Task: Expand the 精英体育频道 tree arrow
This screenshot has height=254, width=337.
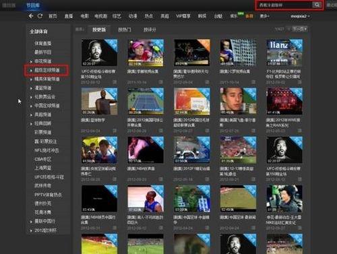Action: (31, 80)
